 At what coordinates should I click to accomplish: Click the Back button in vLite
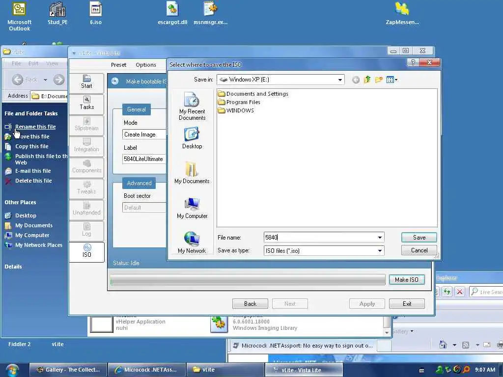[x=250, y=303]
